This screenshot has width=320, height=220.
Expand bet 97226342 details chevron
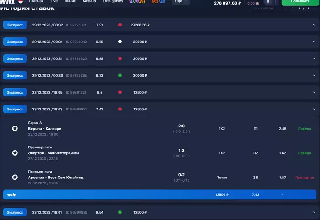(x=314, y=42)
